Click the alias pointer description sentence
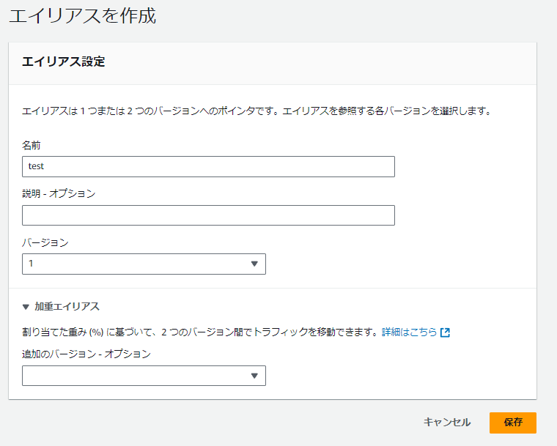The image size is (557, 446). click(257, 112)
